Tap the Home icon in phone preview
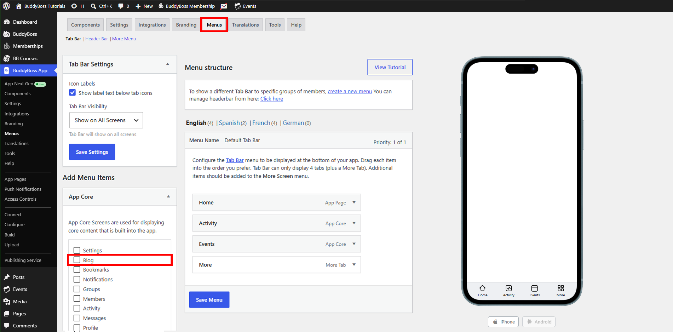Image resolution: width=673 pixels, height=332 pixels. tap(483, 288)
